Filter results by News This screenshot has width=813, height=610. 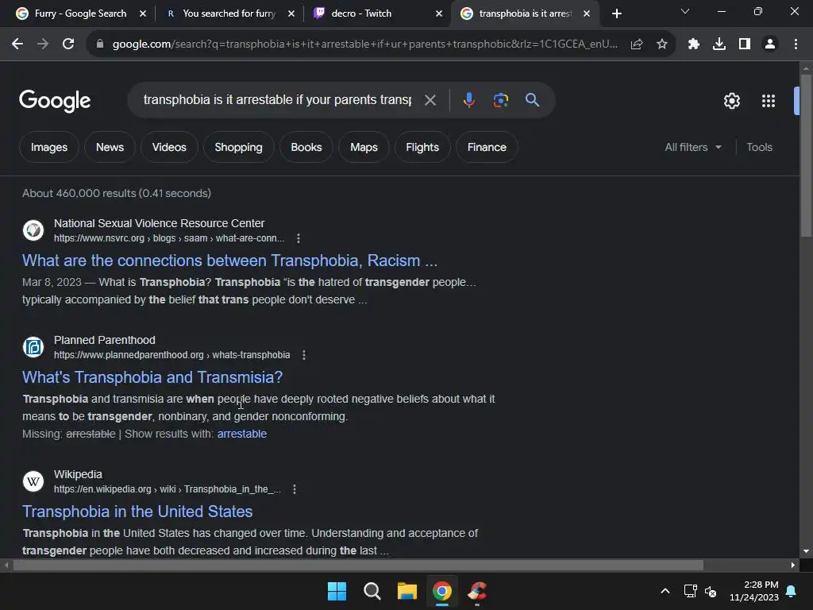[x=110, y=147]
